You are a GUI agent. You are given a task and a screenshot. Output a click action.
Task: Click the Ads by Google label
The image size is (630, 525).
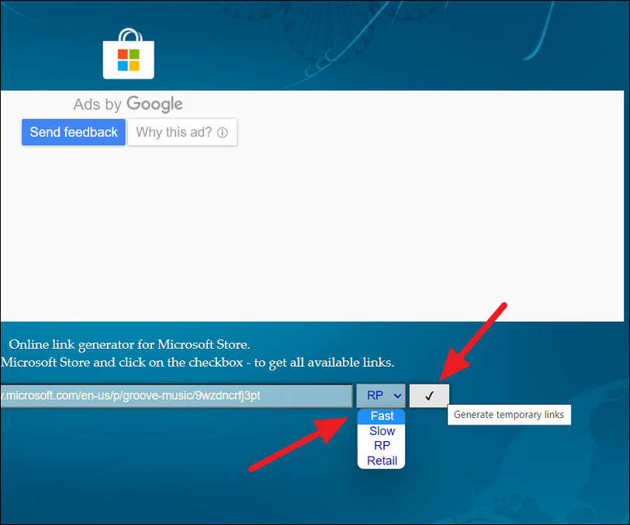tap(128, 104)
